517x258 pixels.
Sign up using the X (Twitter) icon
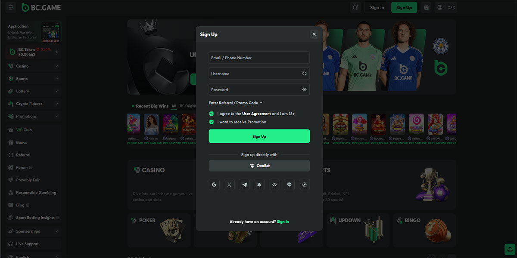(229, 184)
